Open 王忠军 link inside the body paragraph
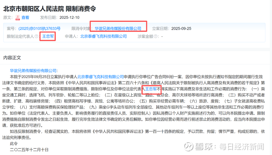272x155 pixels. [151, 89]
